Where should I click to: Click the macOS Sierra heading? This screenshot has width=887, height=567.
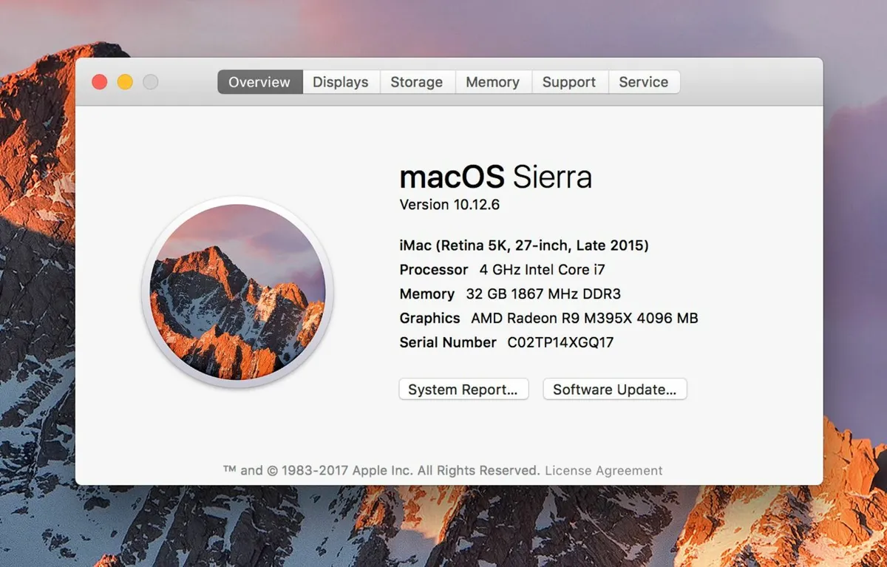click(x=495, y=177)
